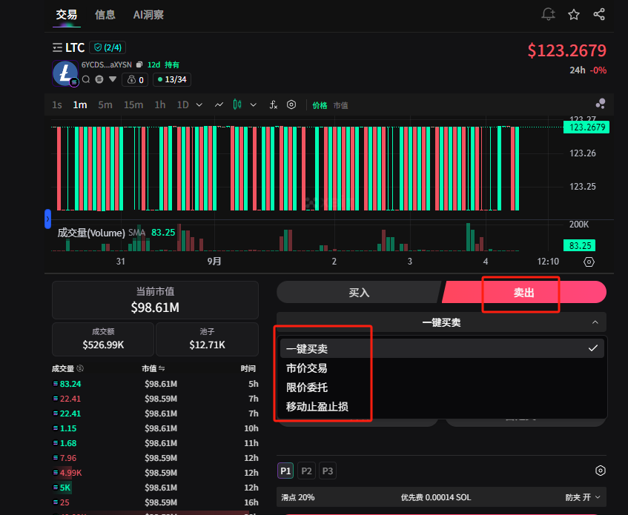Switch chart to 价格 mode
This screenshot has height=515, width=628.
[x=320, y=105]
